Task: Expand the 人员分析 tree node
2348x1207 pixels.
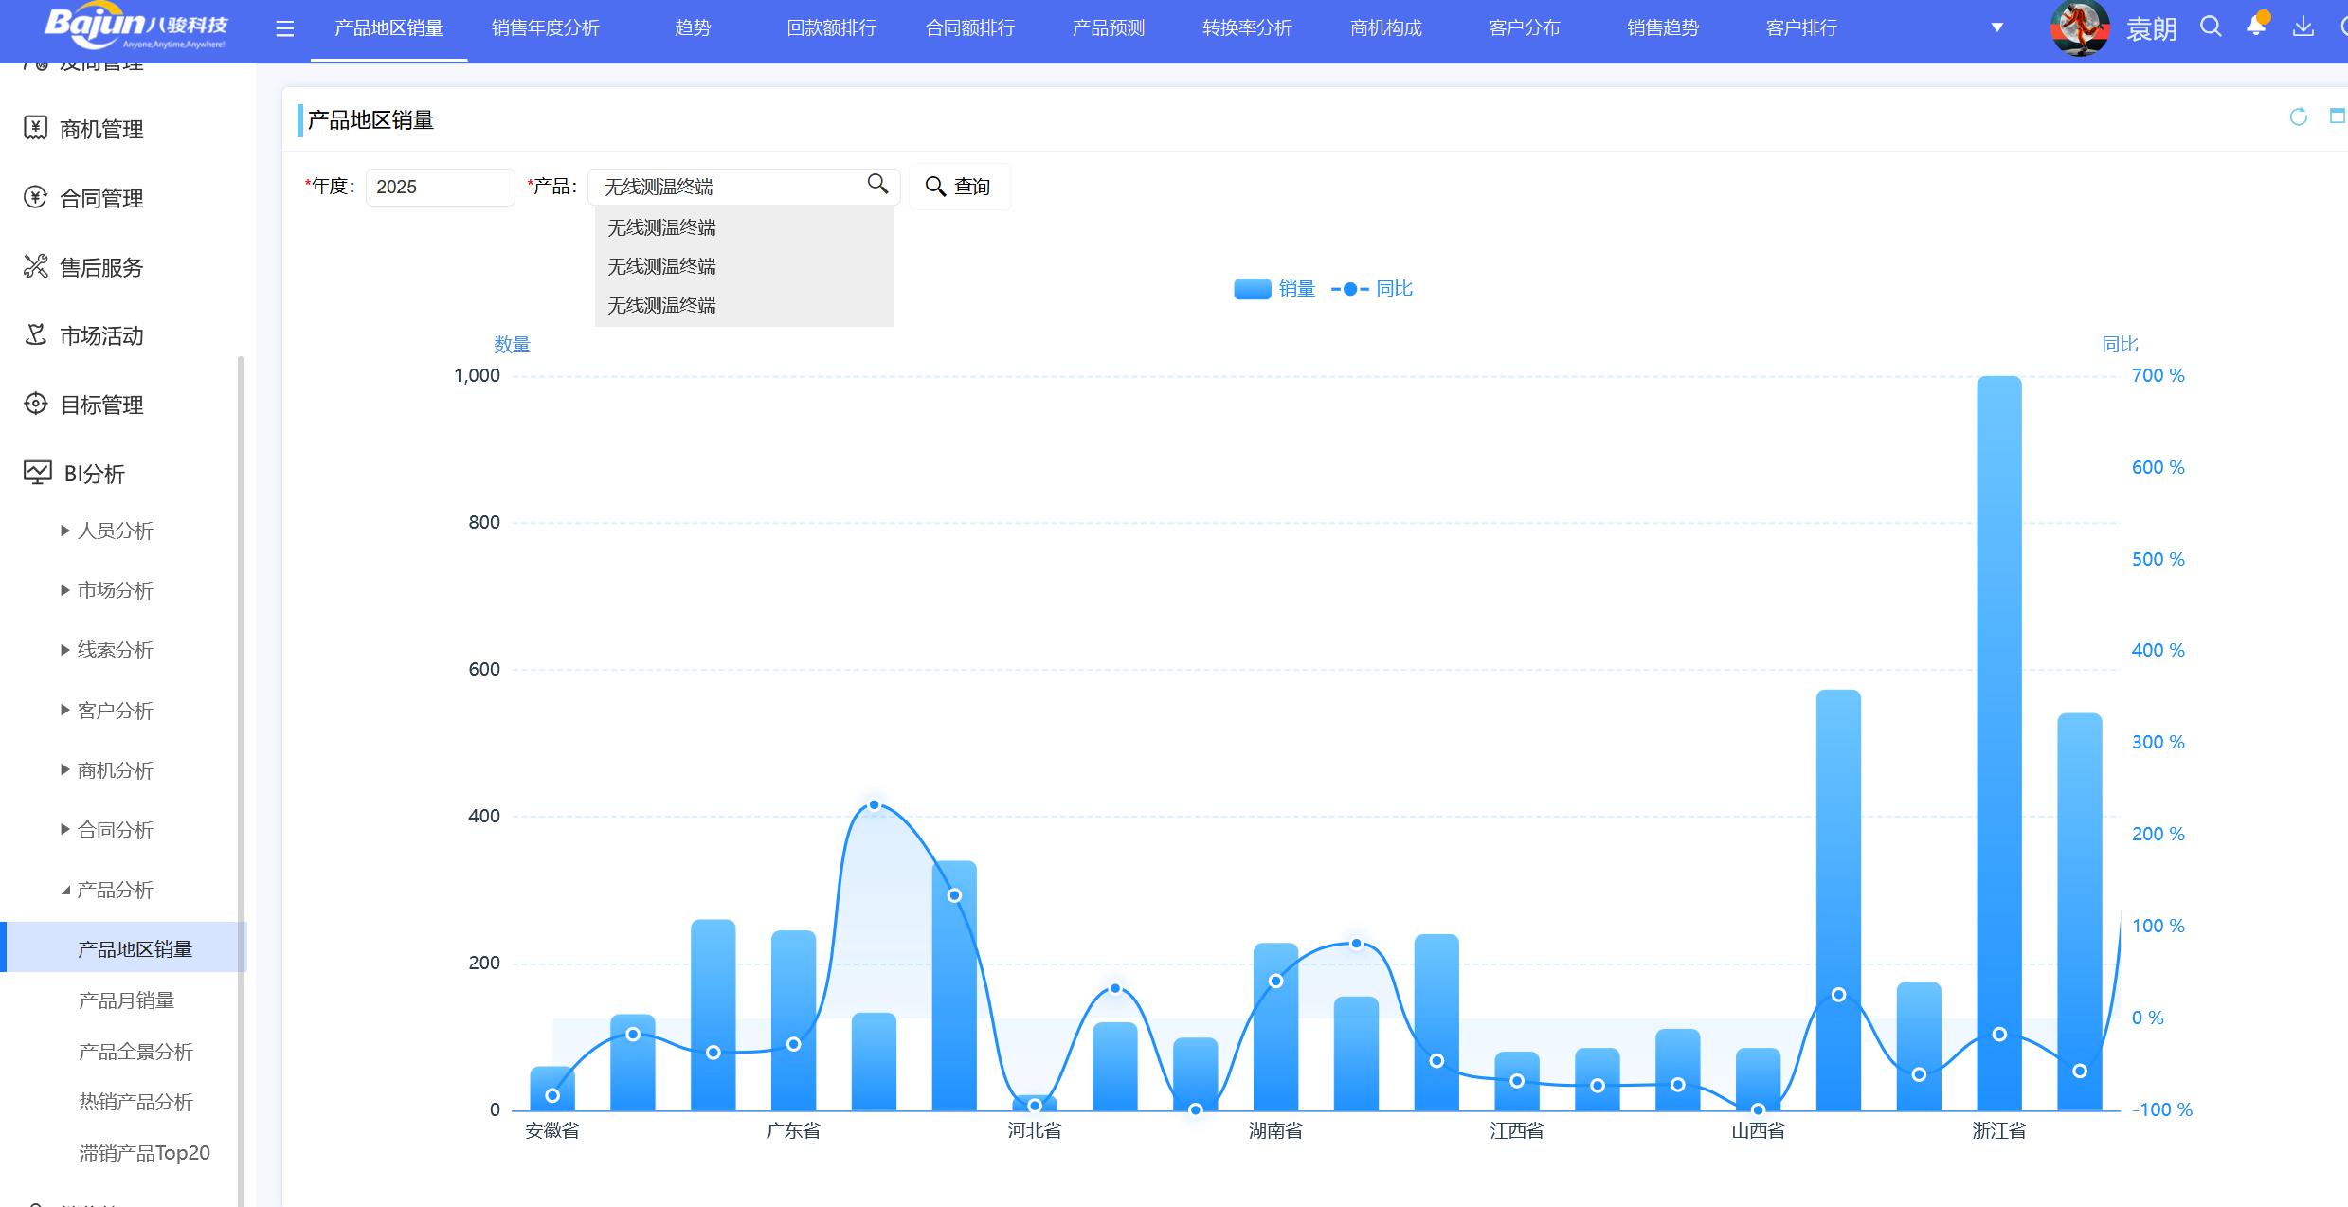Action: (65, 531)
